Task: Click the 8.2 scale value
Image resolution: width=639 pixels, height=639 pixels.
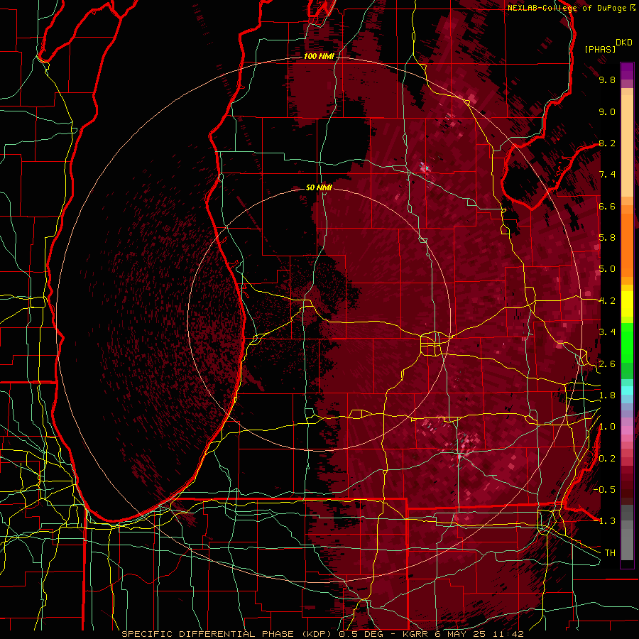Action: [x=607, y=143]
